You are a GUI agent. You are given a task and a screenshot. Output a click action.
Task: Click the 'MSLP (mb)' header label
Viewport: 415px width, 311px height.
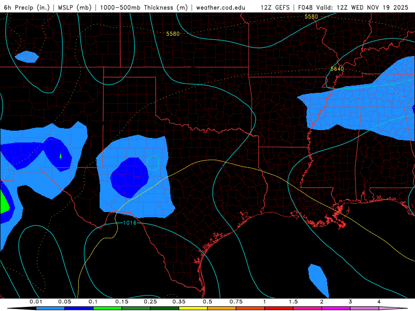tap(75, 7)
